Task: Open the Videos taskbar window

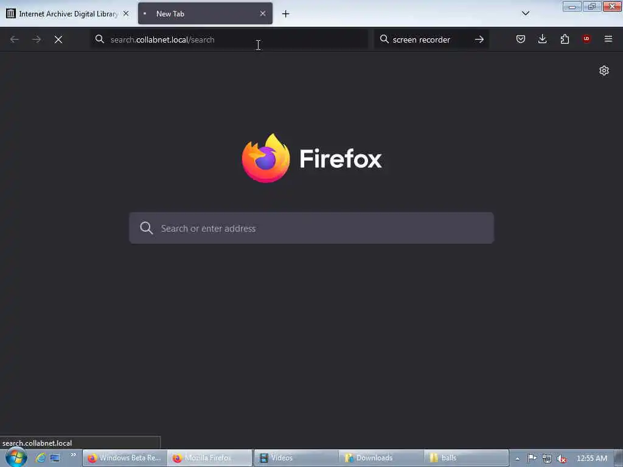Action: click(296, 458)
